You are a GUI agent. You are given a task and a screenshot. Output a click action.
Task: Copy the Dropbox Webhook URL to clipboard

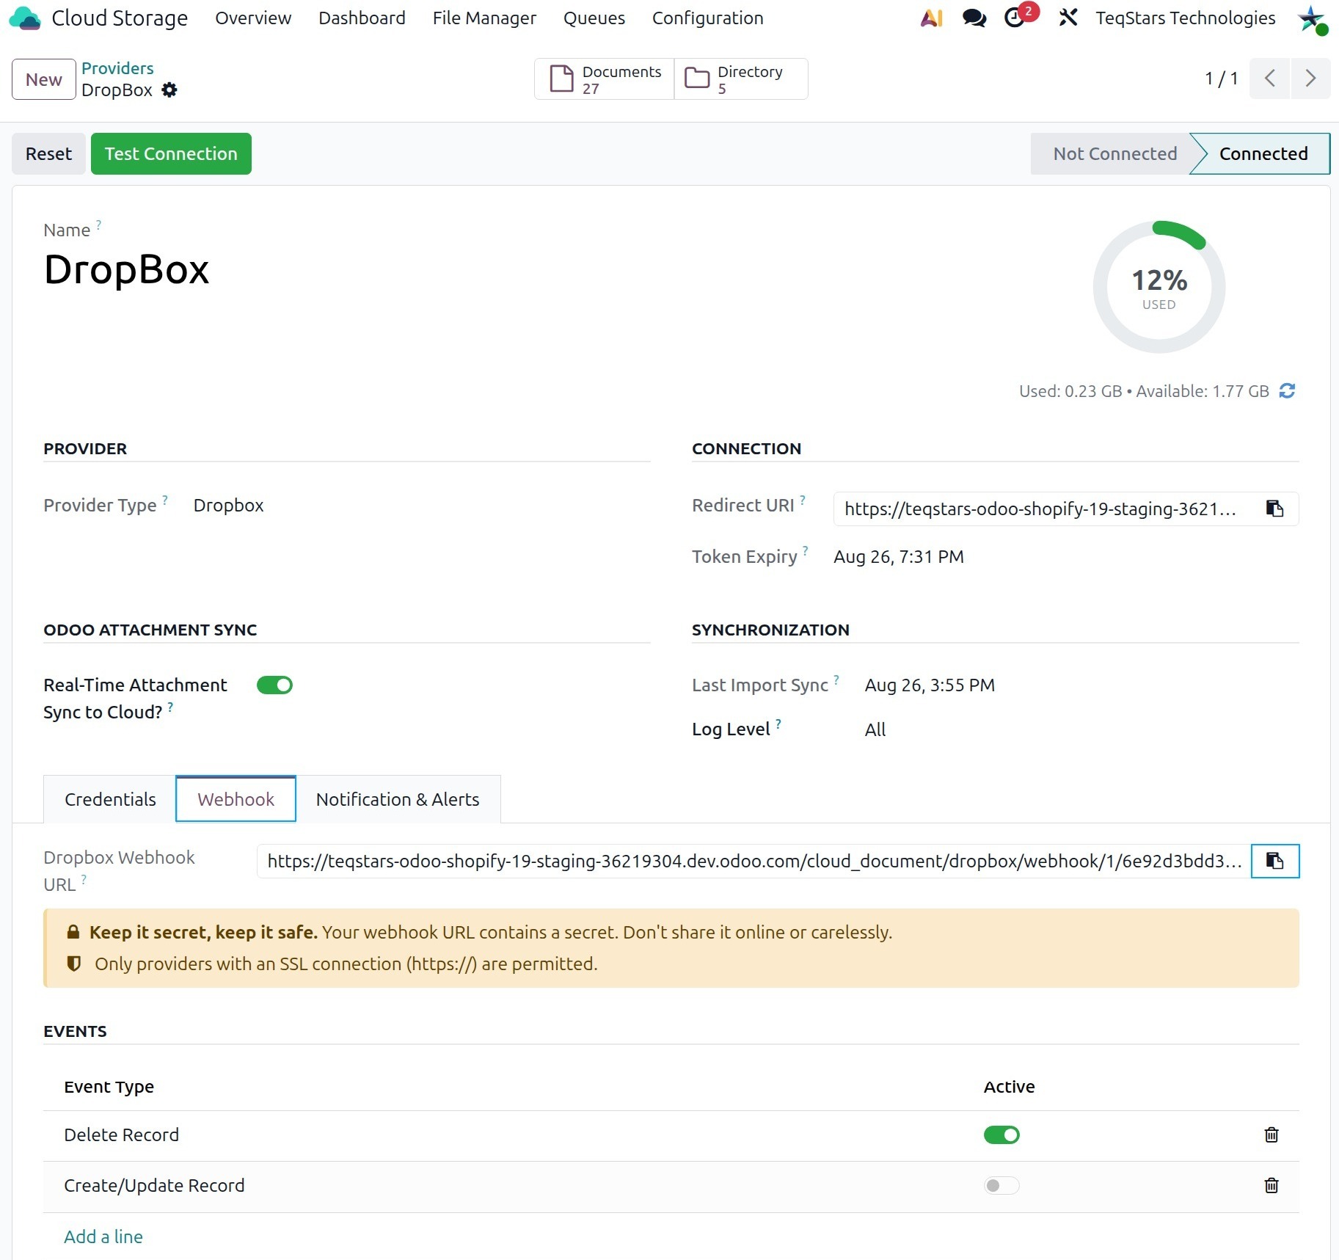1274,861
